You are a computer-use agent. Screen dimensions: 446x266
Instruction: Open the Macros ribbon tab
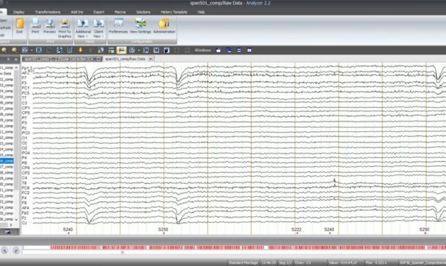pos(120,12)
